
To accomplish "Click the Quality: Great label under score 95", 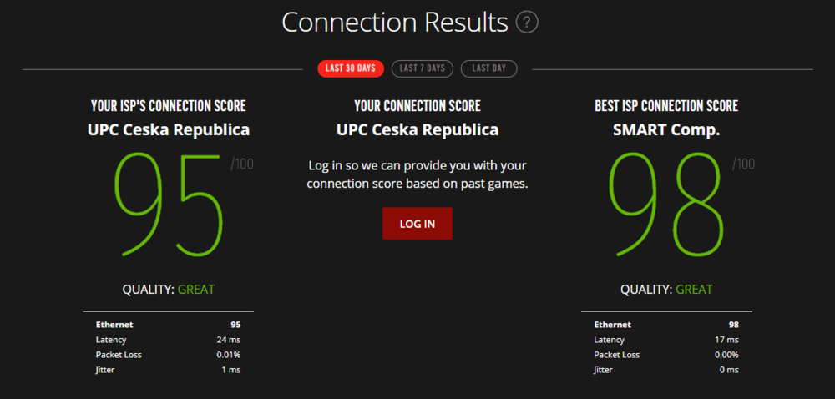I will click(x=169, y=290).
